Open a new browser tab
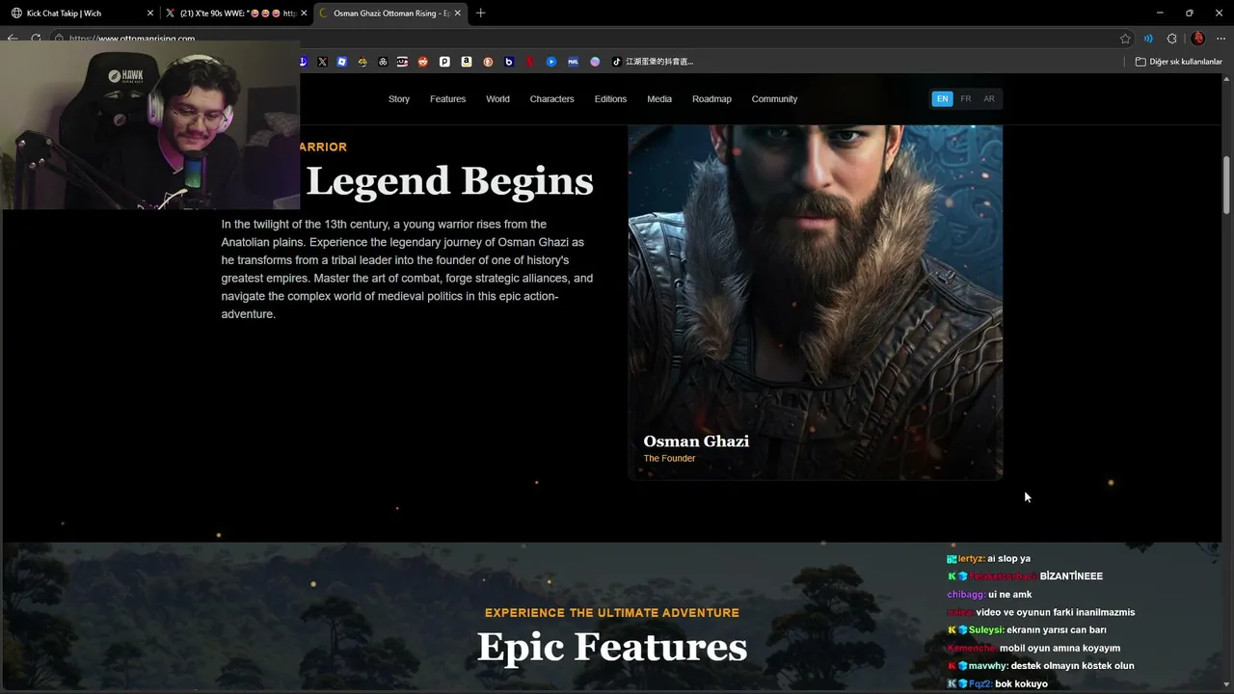1234x694 pixels. tap(481, 13)
